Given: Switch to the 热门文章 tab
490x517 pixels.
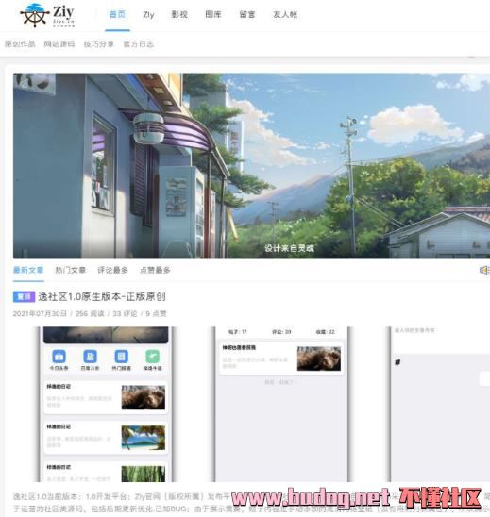Looking at the screenshot, I should coord(70,270).
